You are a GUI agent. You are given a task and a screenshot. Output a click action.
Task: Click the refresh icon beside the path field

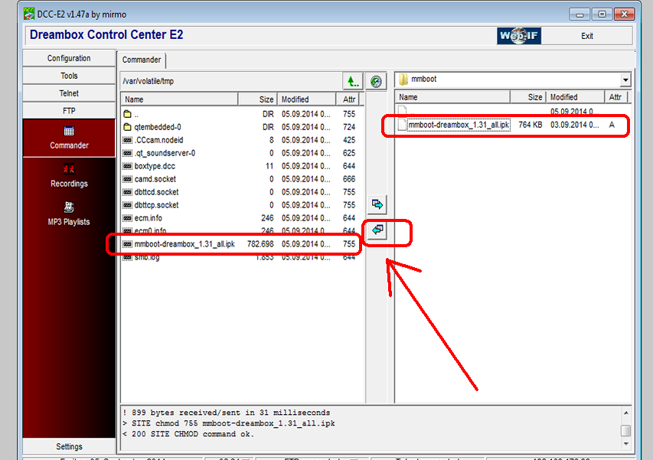(x=376, y=81)
